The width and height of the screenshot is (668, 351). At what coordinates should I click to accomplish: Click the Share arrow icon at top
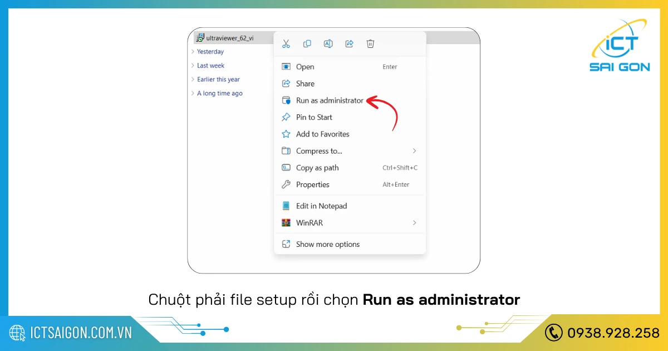point(350,43)
